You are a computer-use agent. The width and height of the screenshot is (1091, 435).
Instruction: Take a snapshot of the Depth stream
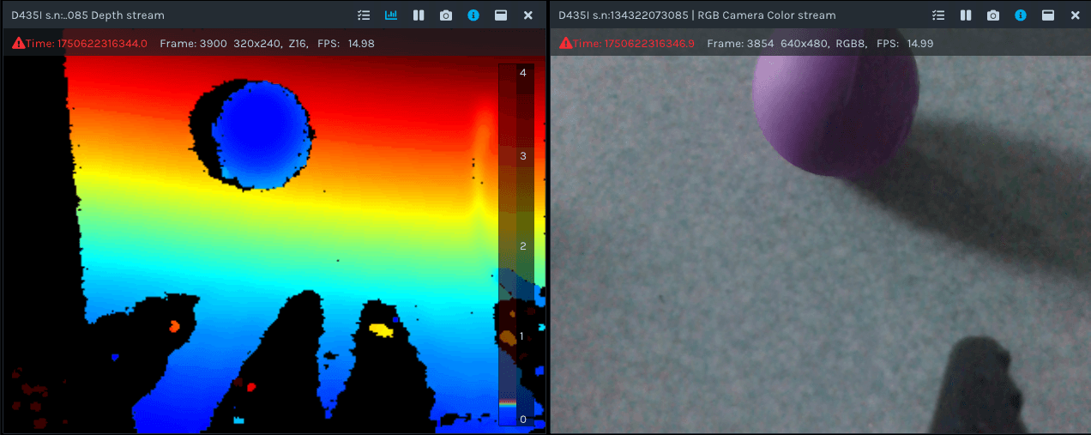[x=446, y=15]
